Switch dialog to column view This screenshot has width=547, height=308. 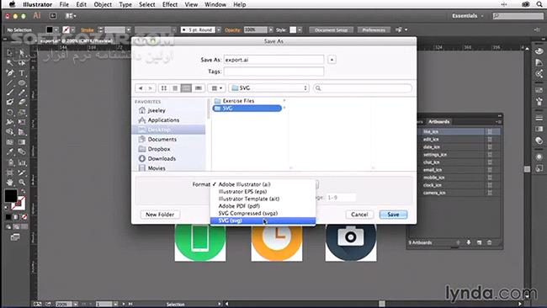coord(186,88)
